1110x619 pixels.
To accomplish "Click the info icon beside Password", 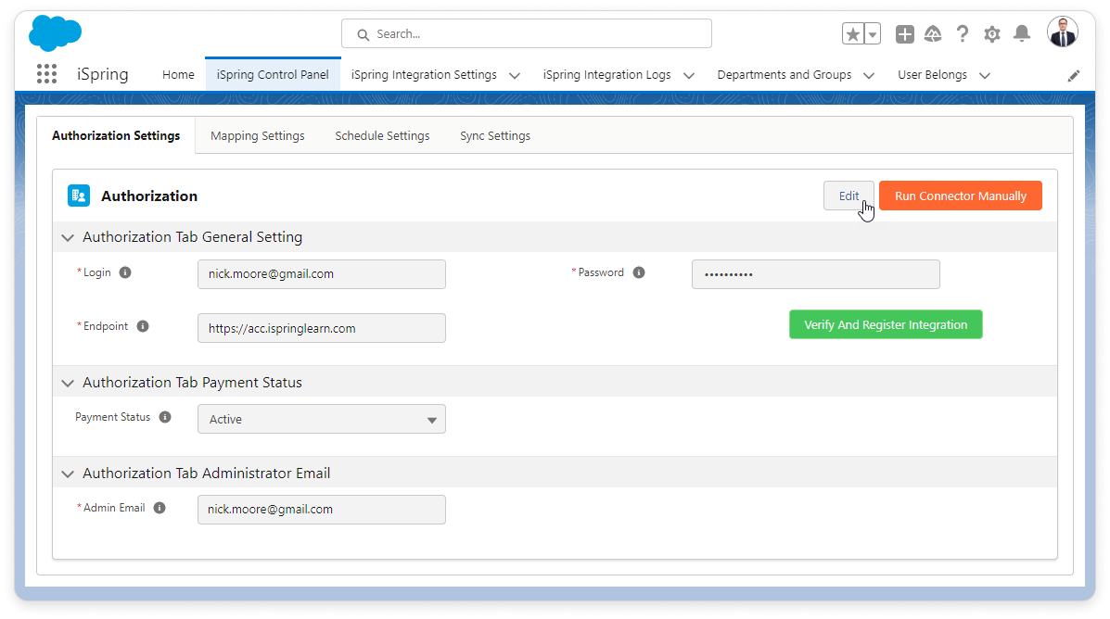I will 639,272.
